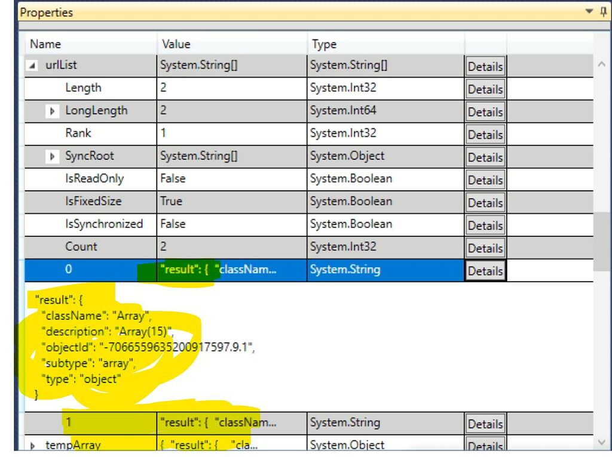Open Details for selected item 0
Screen dimensions: 612x457
point(485,270)
